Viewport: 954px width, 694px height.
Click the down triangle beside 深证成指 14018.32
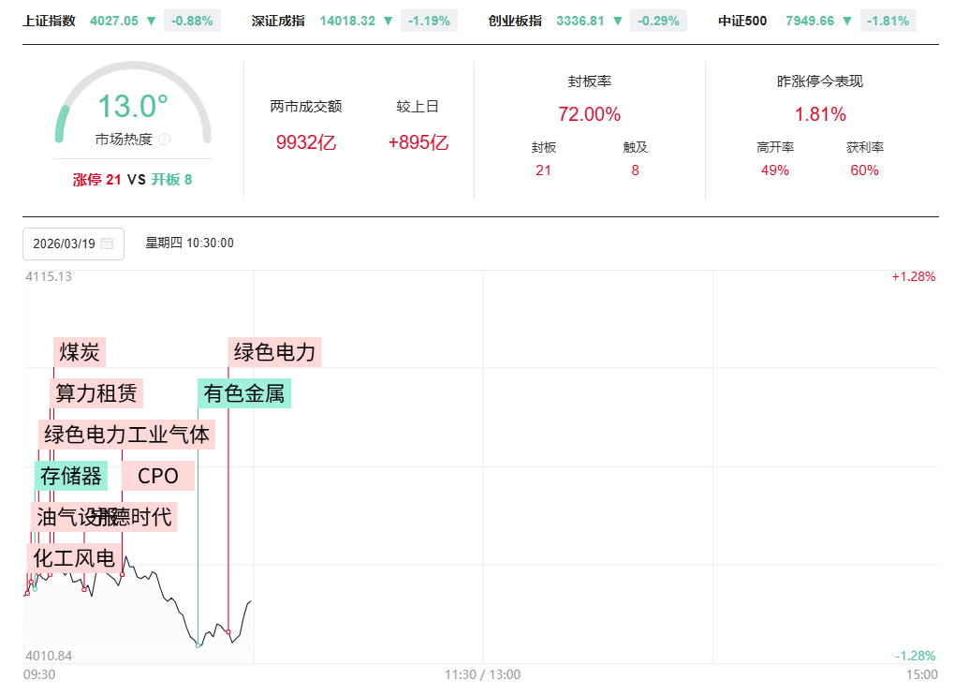point(388,21)
